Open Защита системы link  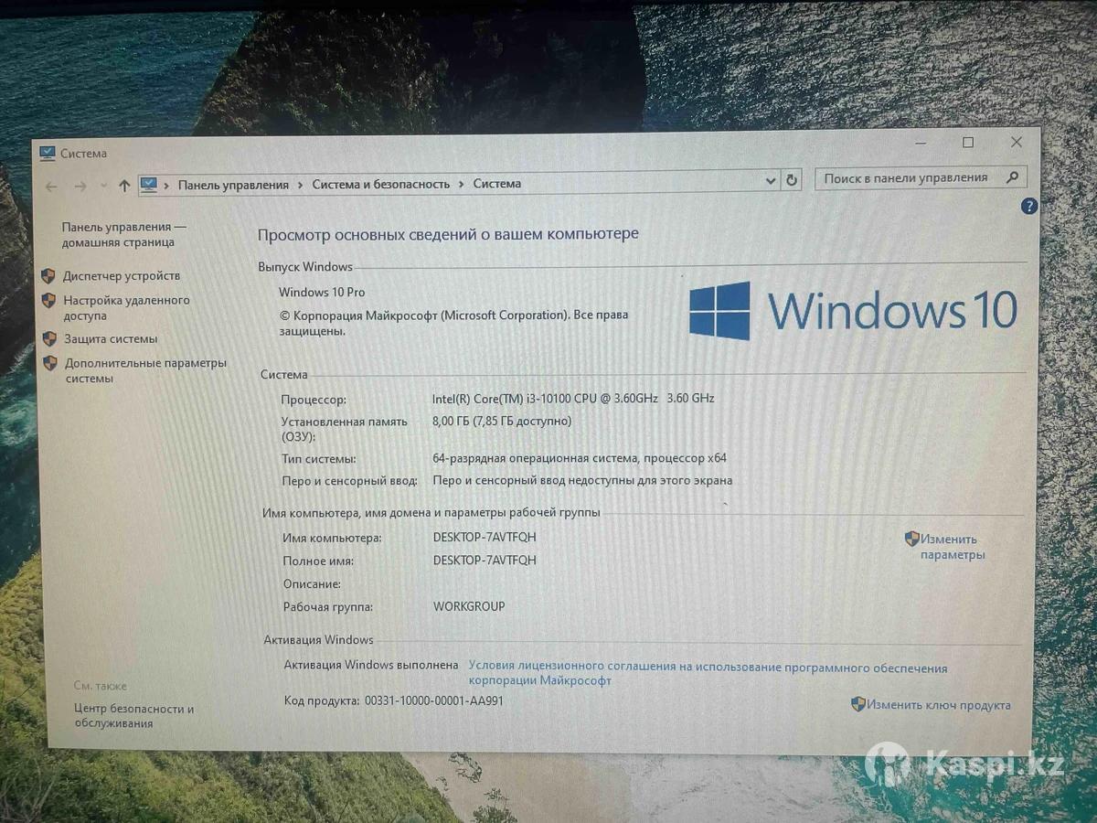click(110, 338)
